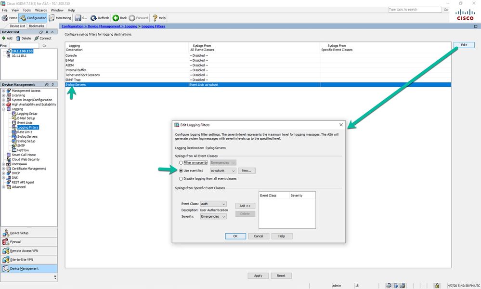Click Add >> to add event class
The height and width of the screenshot is (289, 481).
tap(245, 206)
